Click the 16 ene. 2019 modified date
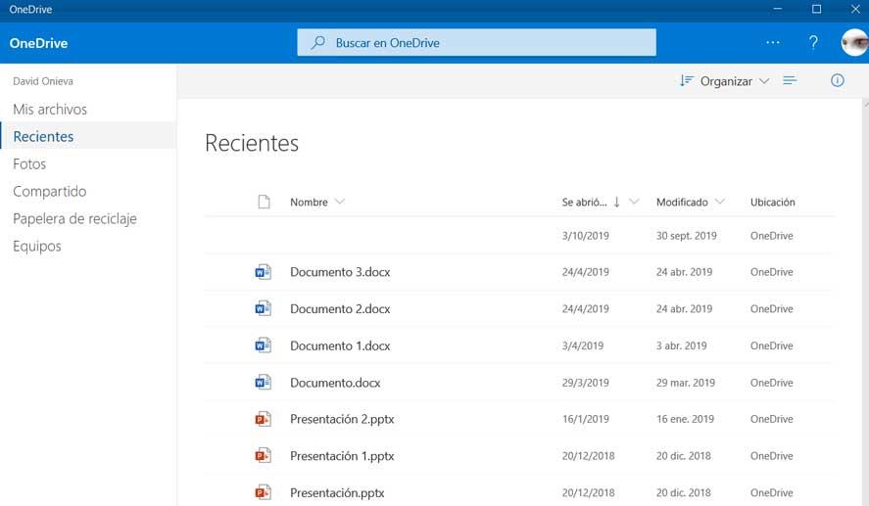 (685, 419)
